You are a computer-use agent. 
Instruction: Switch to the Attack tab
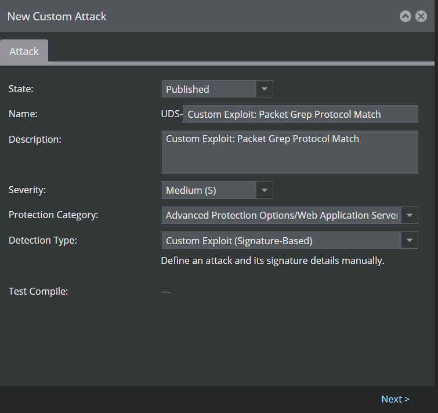tap(24, 51)
